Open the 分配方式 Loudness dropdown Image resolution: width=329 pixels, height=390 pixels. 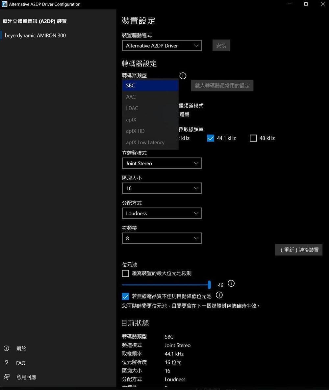click(x=162, y=213)
